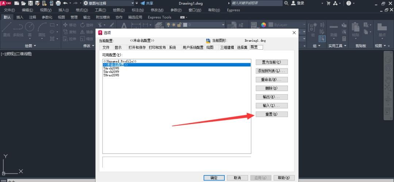Select the TArch20V9 profile in the list
The width and height of the screenshot is (394, 182).
click(x=177, y=72)
